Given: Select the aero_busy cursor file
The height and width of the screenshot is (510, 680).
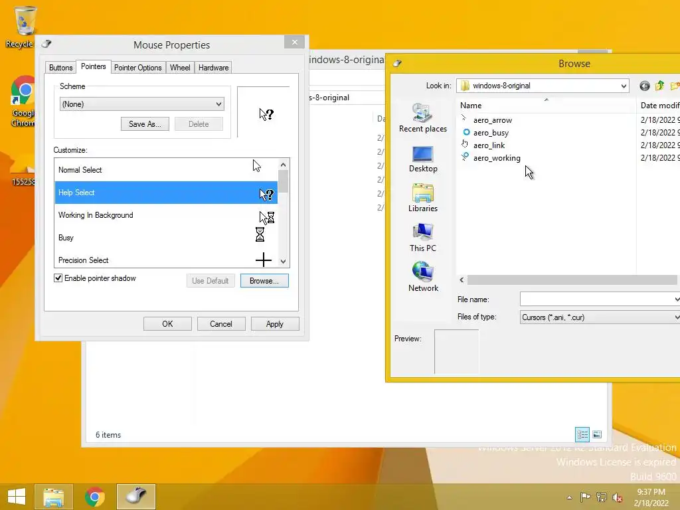Looking at the screenshot, I should [491, 133].
